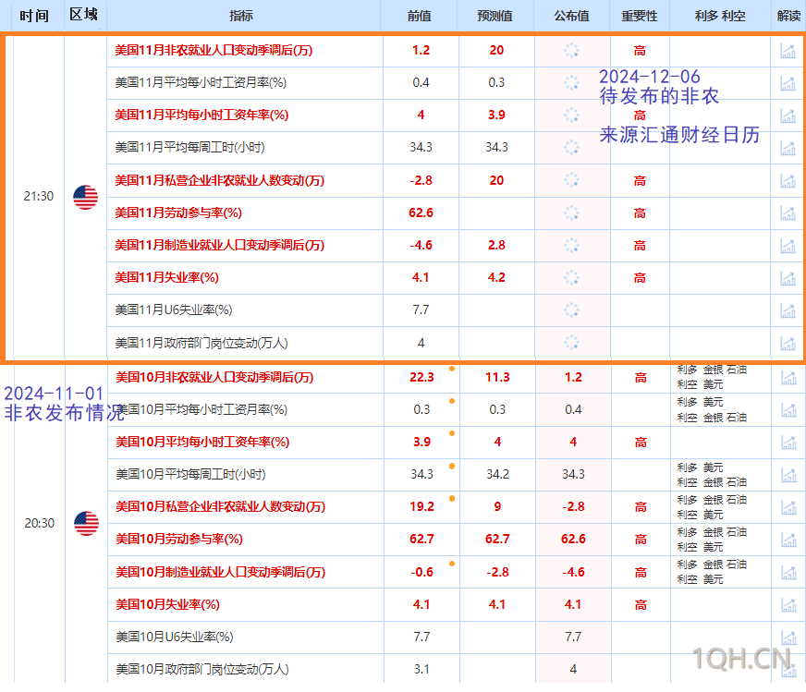Screen dimensions: 806x692
Task: Open 美国11月U6失业率(%) indicator
Action: pos(174,310)
